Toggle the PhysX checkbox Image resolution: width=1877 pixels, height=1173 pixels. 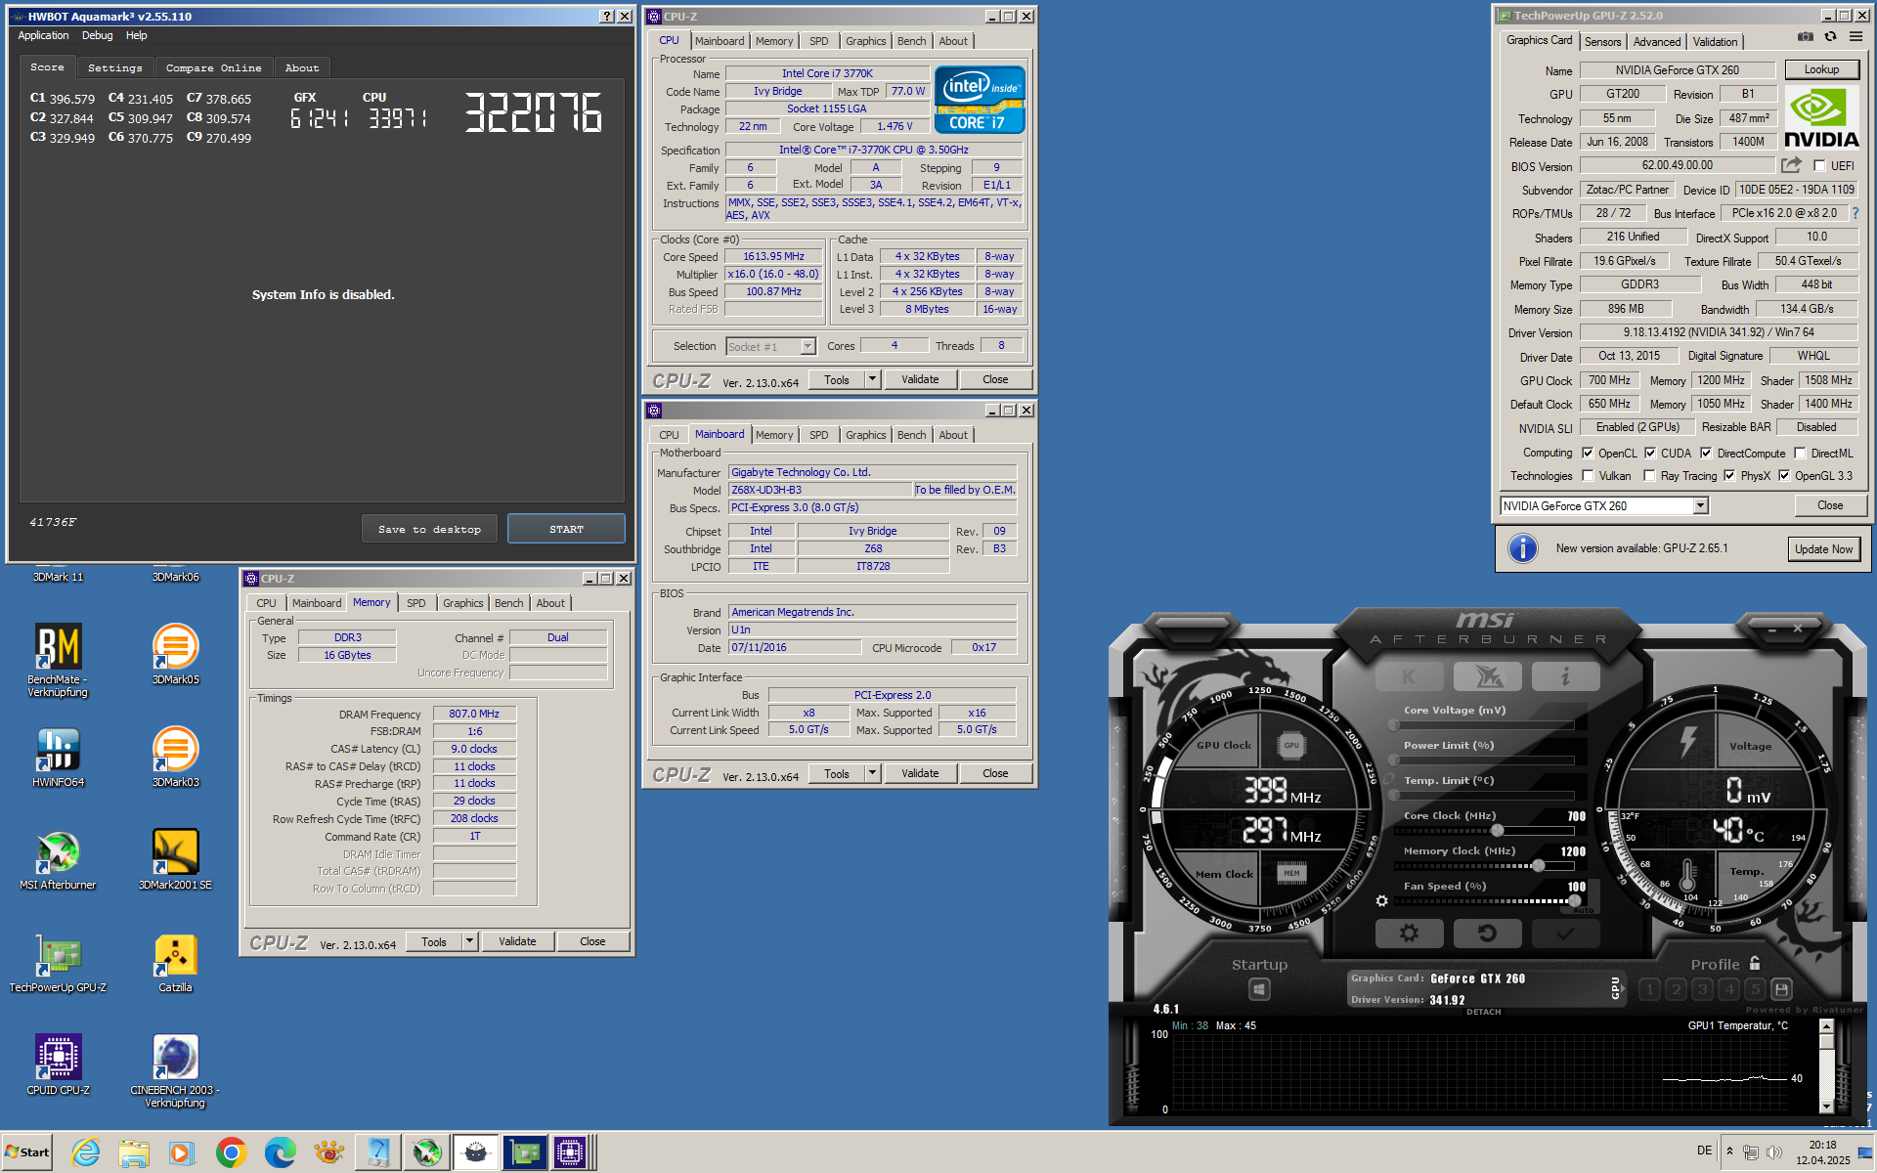tap(1729, 476)
